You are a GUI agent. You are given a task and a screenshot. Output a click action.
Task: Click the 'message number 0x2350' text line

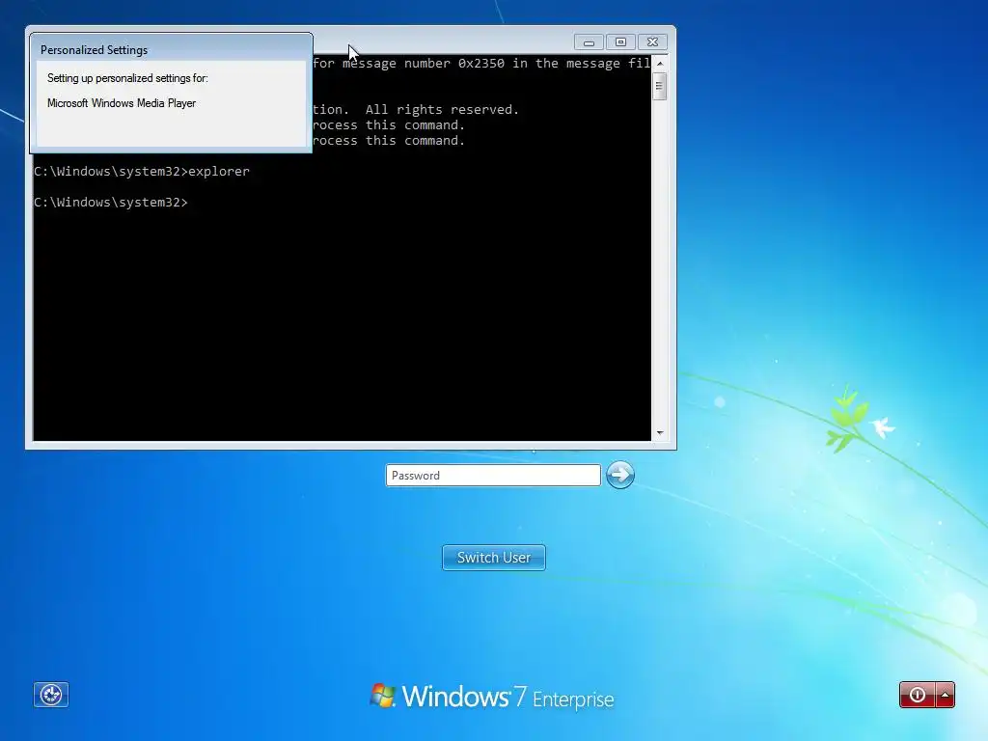(x=481, y=63)
